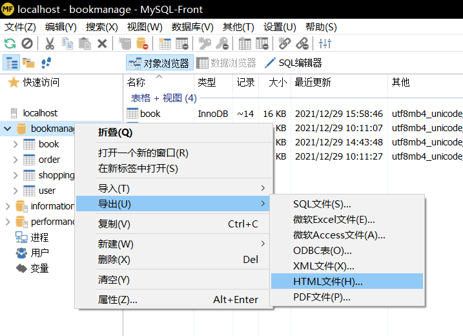463x336 pixels.
Task: Click the new foreign key link icon
Action: pyautogui.click(x=285, y=44)
